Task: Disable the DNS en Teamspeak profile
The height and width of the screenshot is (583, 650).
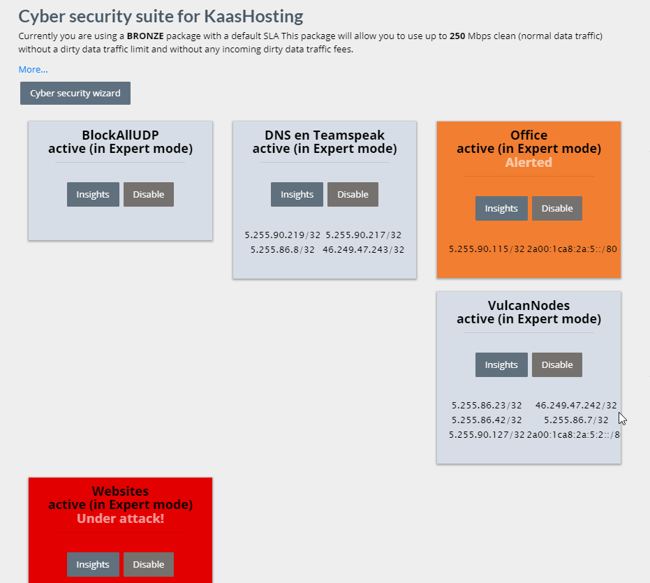Action: click(353, 195)
